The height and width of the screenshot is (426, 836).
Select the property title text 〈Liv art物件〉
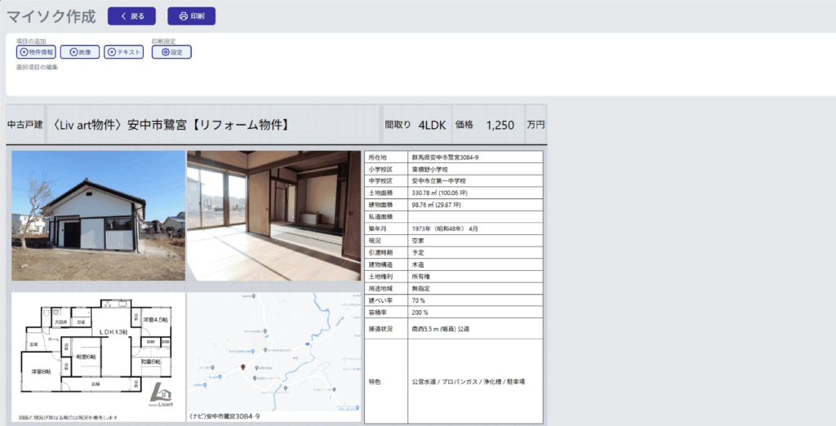click(170, 125)
